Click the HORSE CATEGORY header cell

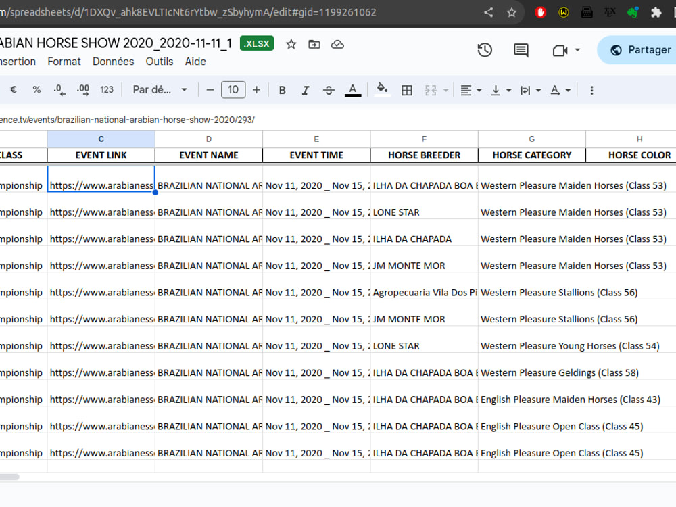pyautogui.click(x=532, y=155)
